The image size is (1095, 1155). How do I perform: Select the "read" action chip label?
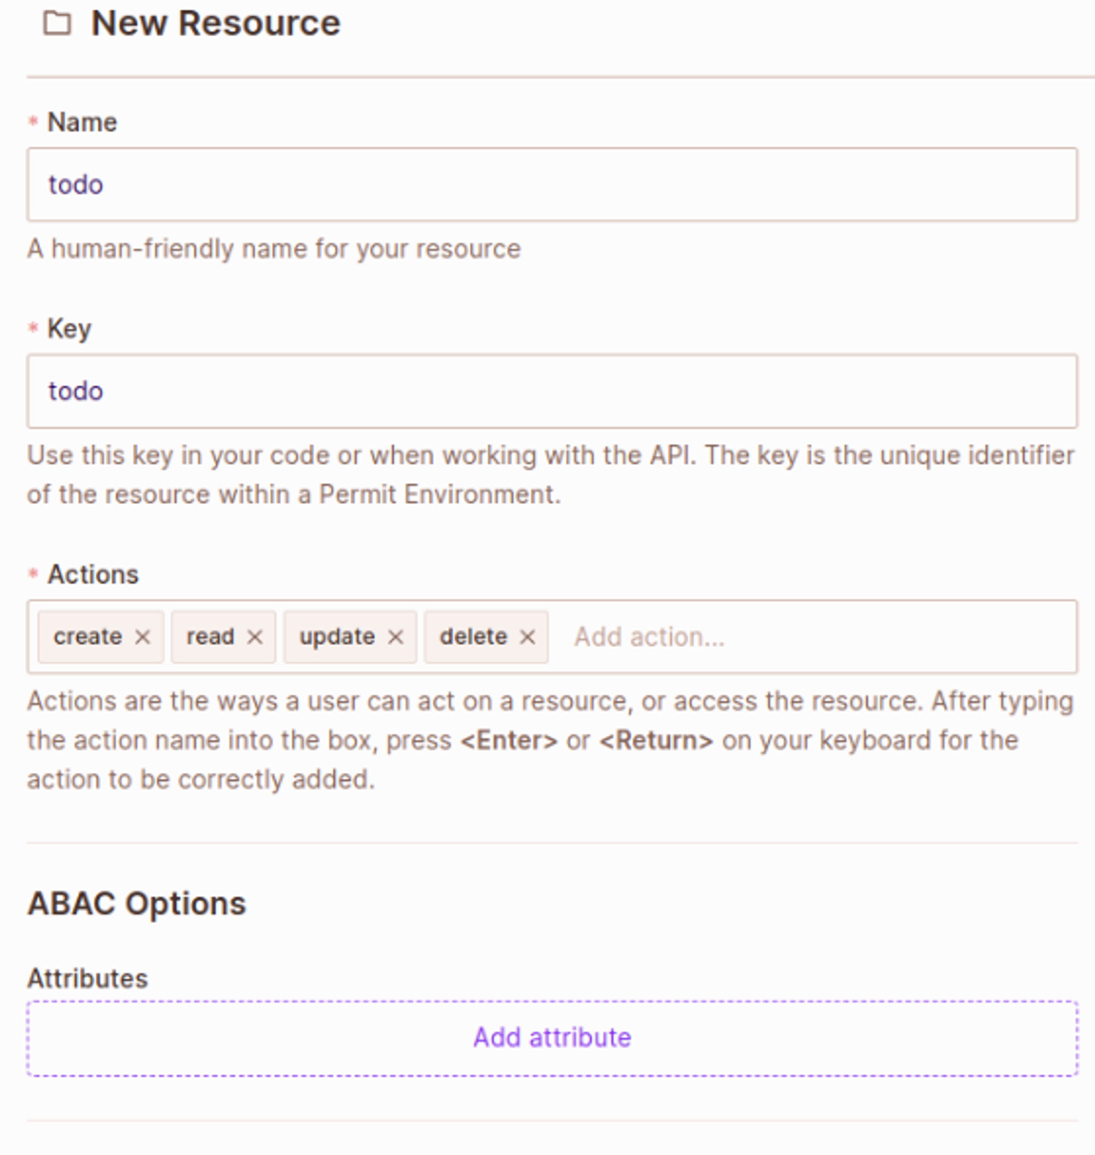pyautogui.click(x=210, y=636)
